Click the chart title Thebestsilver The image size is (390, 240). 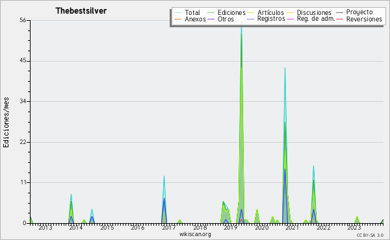pyautogui.click(x=81, y=11)
